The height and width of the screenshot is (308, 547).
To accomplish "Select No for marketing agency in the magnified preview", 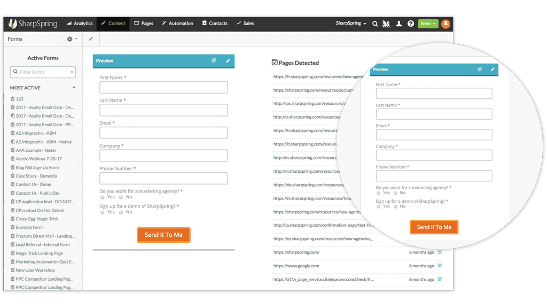I will tap(395, 193).
